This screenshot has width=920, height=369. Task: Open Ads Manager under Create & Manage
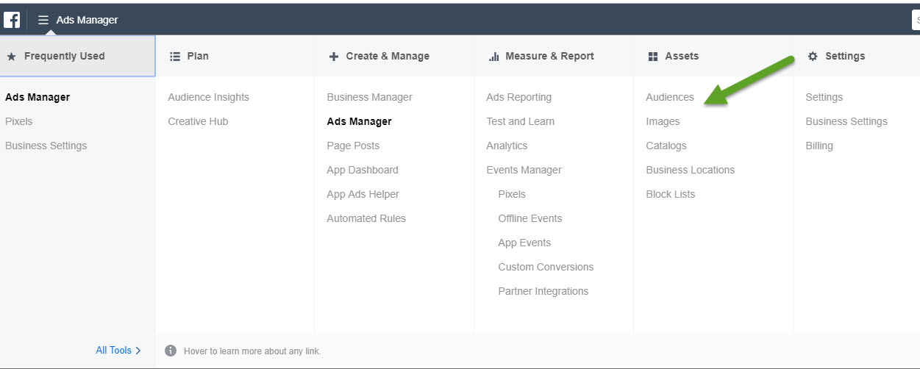click(x=360, y=121)
